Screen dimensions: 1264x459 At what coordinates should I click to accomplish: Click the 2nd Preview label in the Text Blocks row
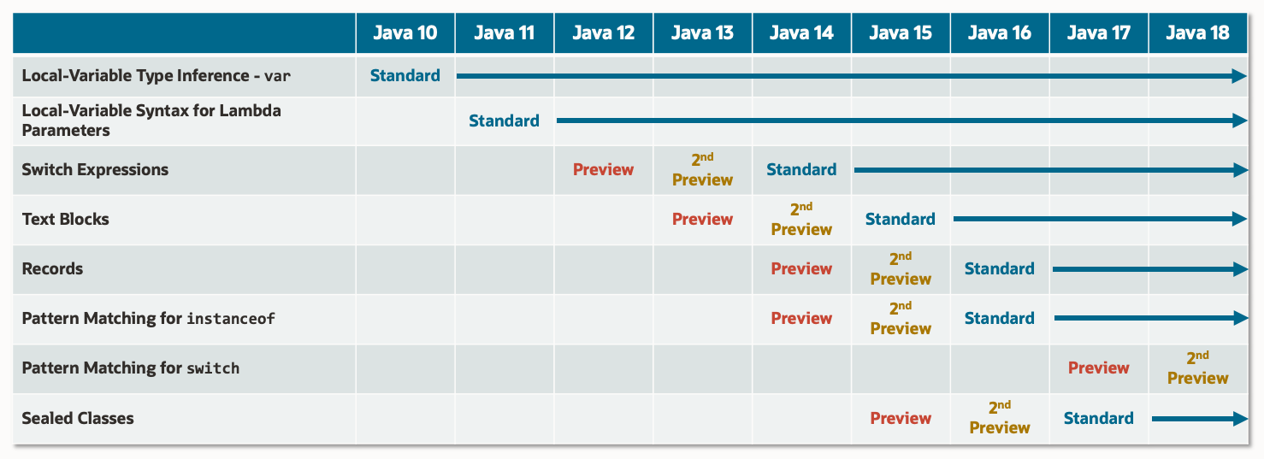pos(801,220)
